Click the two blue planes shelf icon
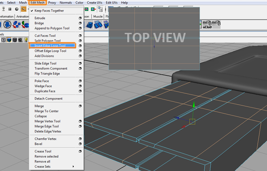Image resolution: width=267 pixels, height=171 pixels. (98, 24)
